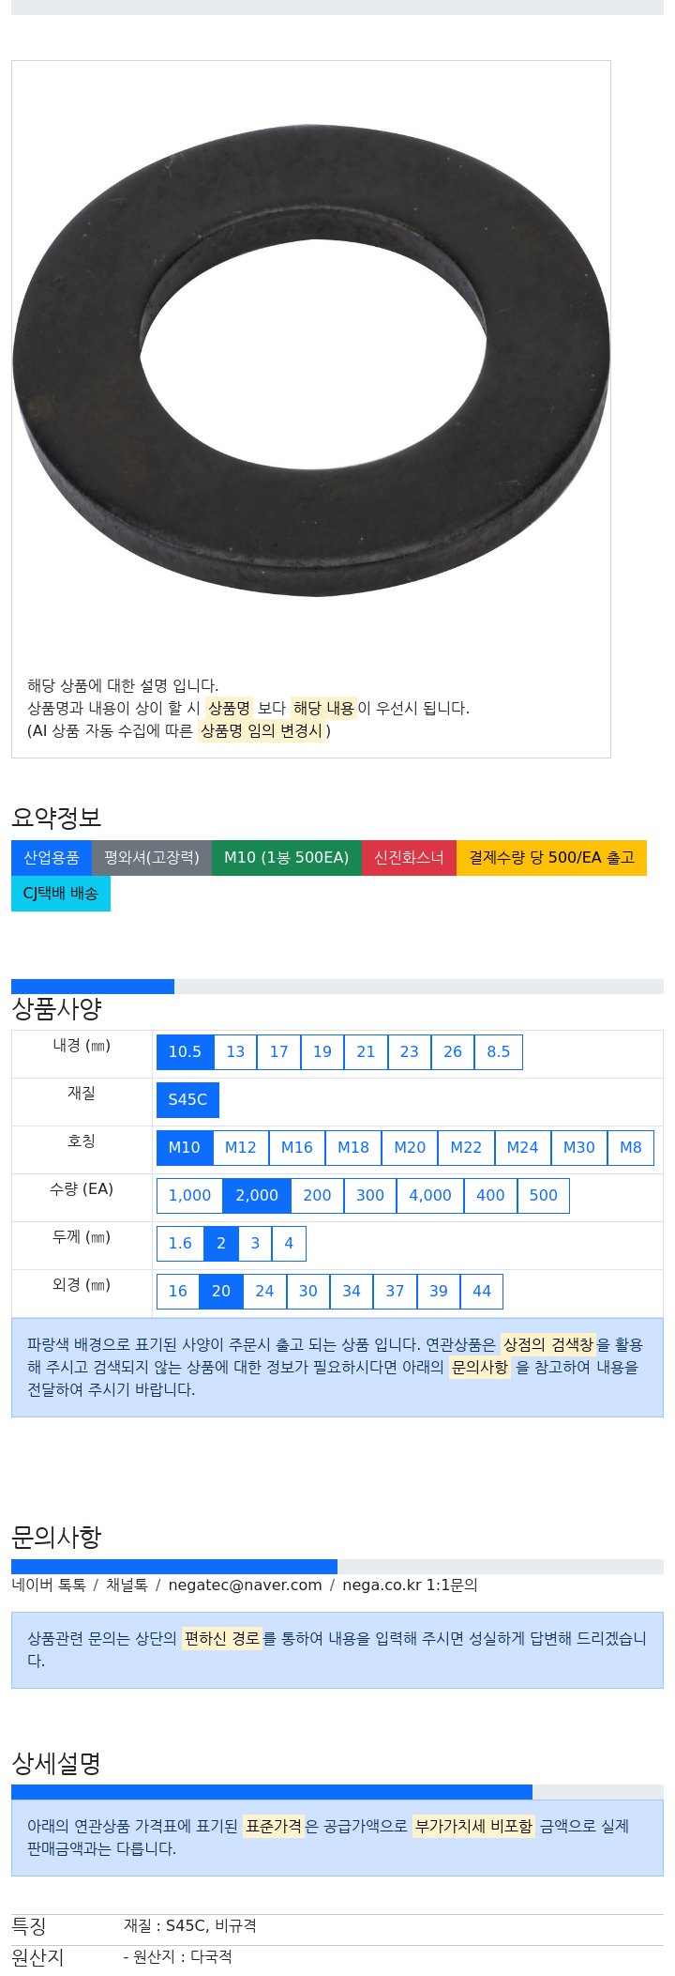Click the progress bar under 상세설명
The width and height of the screenshot is (675, 1976).
tap(337, 1792)
